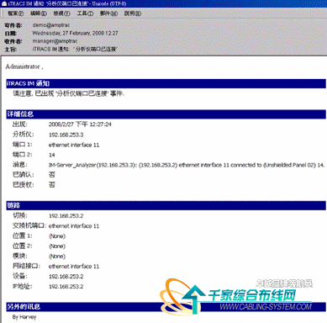Open the 編輯(E) menu
Image resolution: width=327 pixels, height=323 pixels.
(x=39, y=13)
